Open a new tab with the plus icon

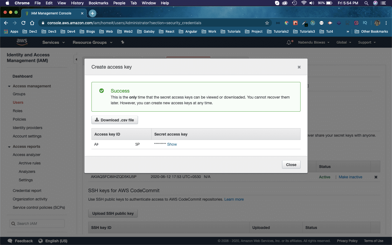(93, 13)
